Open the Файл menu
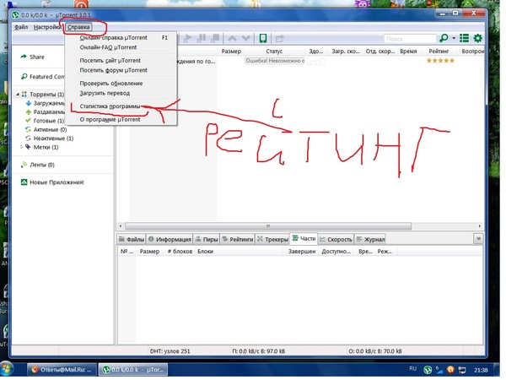Screen dimensions: 506x380 tap(21, 27)
